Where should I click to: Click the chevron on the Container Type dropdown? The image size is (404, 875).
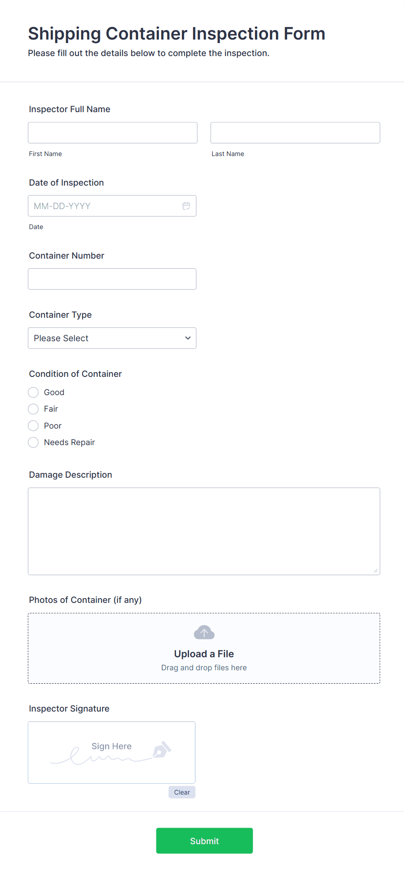[x=188, y=338]
